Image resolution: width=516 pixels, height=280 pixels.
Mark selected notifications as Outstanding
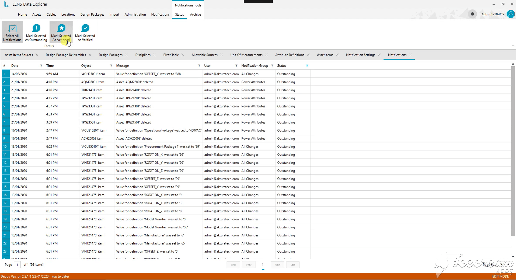coord(36,33)
